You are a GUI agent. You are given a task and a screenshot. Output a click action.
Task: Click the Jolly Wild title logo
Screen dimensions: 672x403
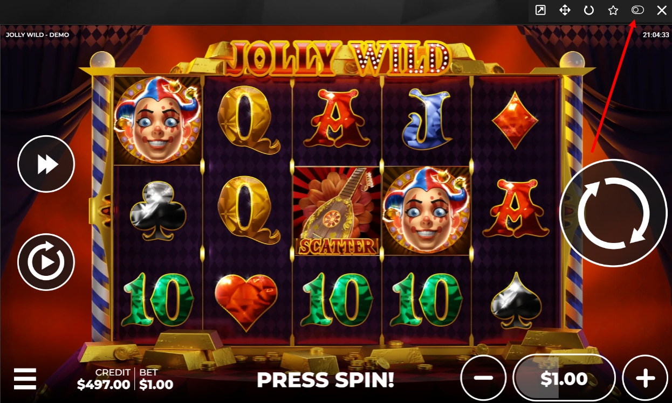click(338, 56)
